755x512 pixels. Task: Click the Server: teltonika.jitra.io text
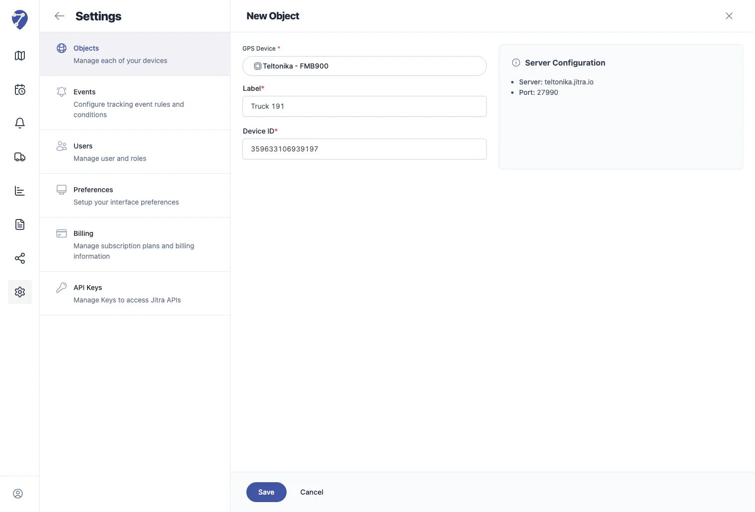coord(556,82)
